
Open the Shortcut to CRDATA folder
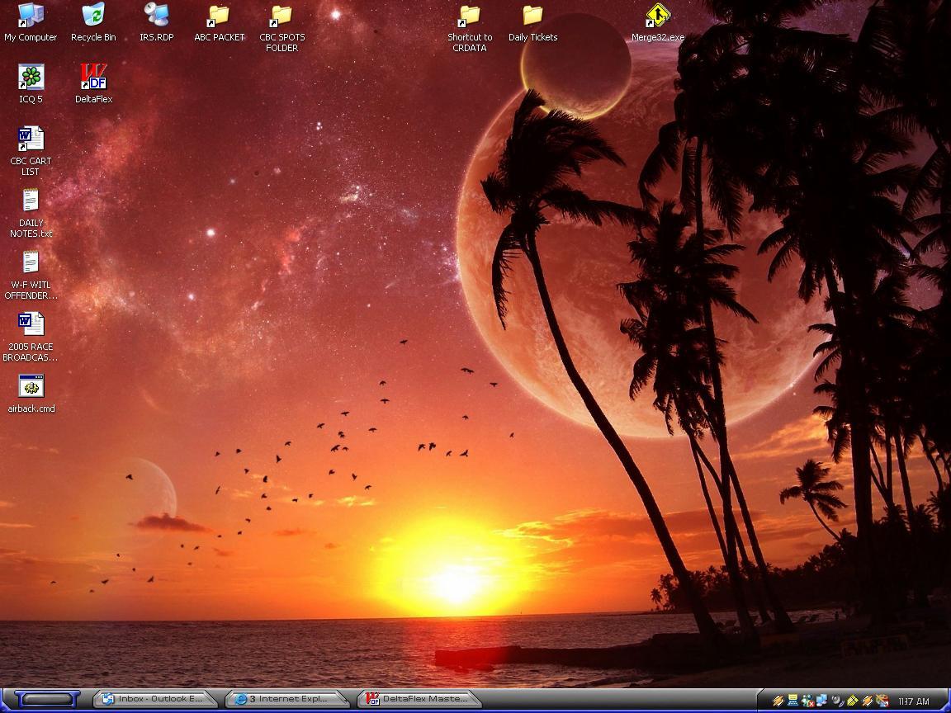pyautogui.click(x=470, y=16)
